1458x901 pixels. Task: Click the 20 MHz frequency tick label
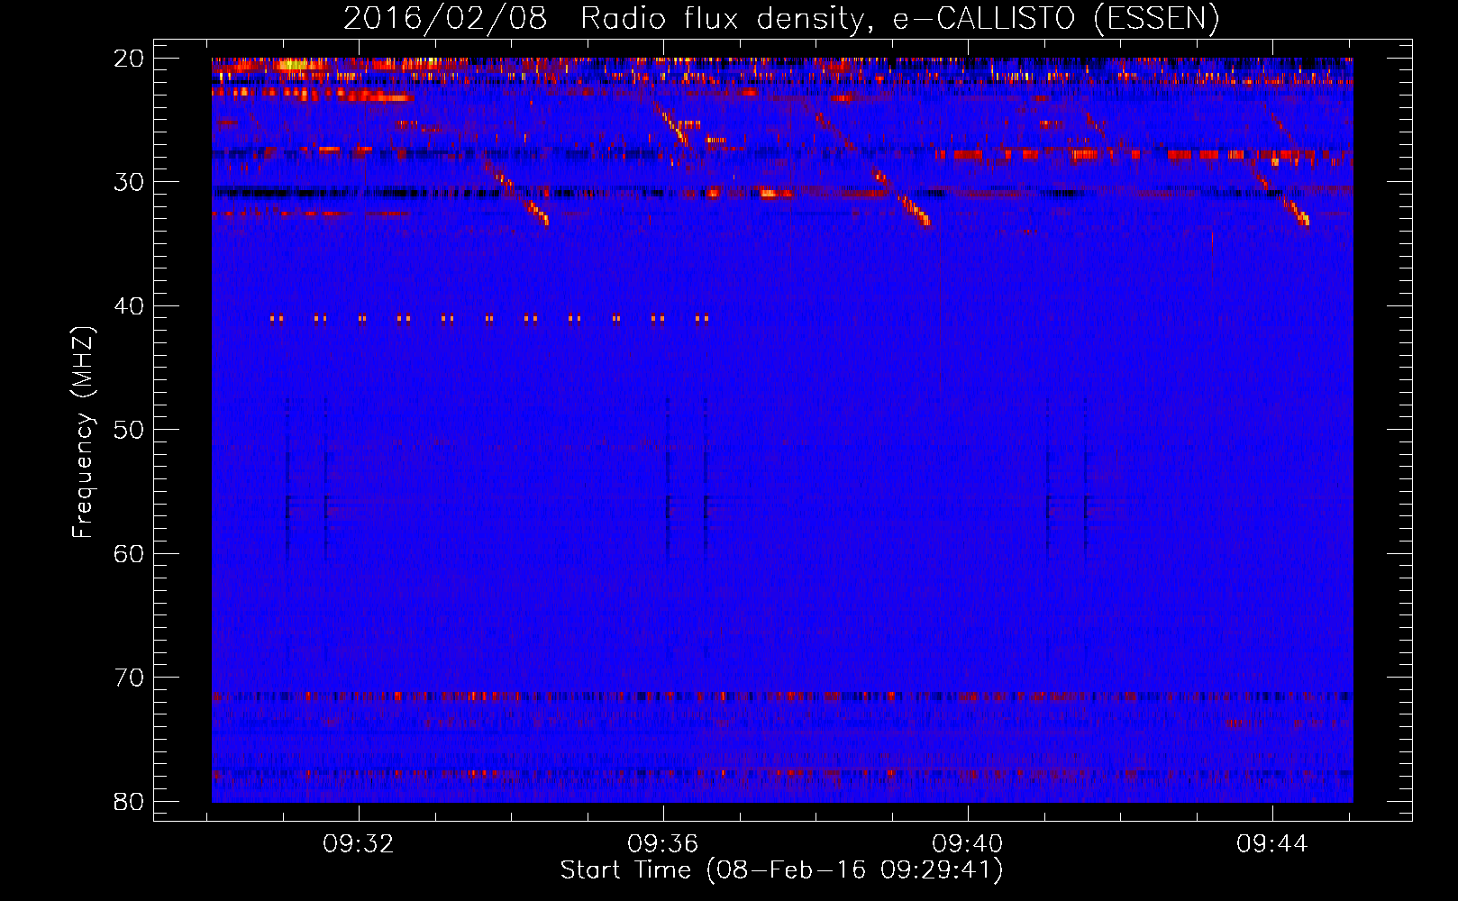coord(130,59)
